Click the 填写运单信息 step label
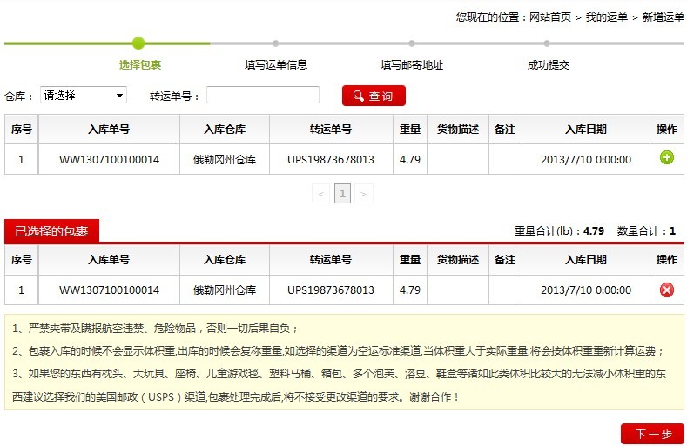The width and height of the screenshot is (687, 446). click(x=276, y=64)
